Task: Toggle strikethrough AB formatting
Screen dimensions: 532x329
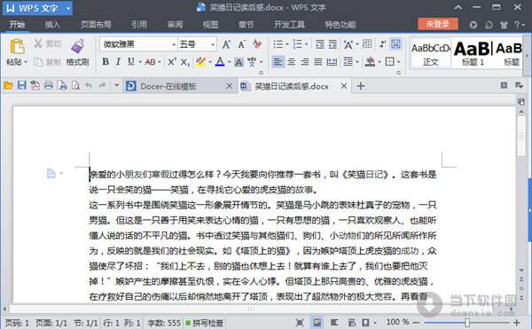Action: point(150,62)
